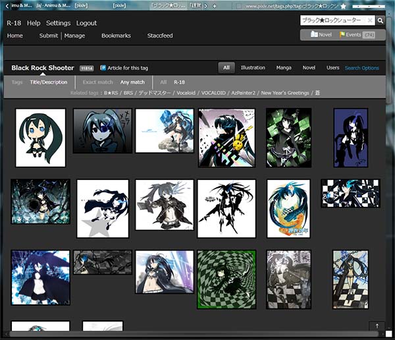
Task: Click related tag Vocaloid
Action: point(186,93)
